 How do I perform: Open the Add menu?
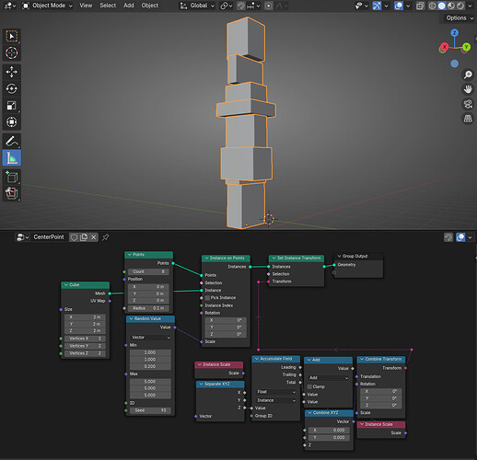129,6
